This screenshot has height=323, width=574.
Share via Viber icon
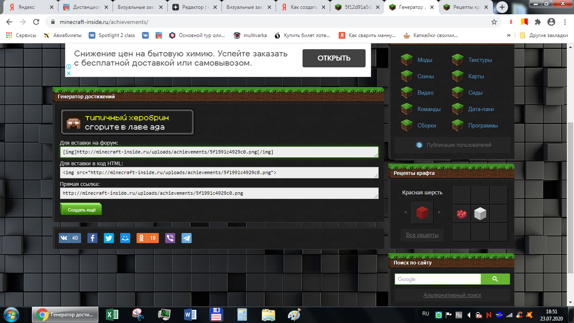click(170, 238)
